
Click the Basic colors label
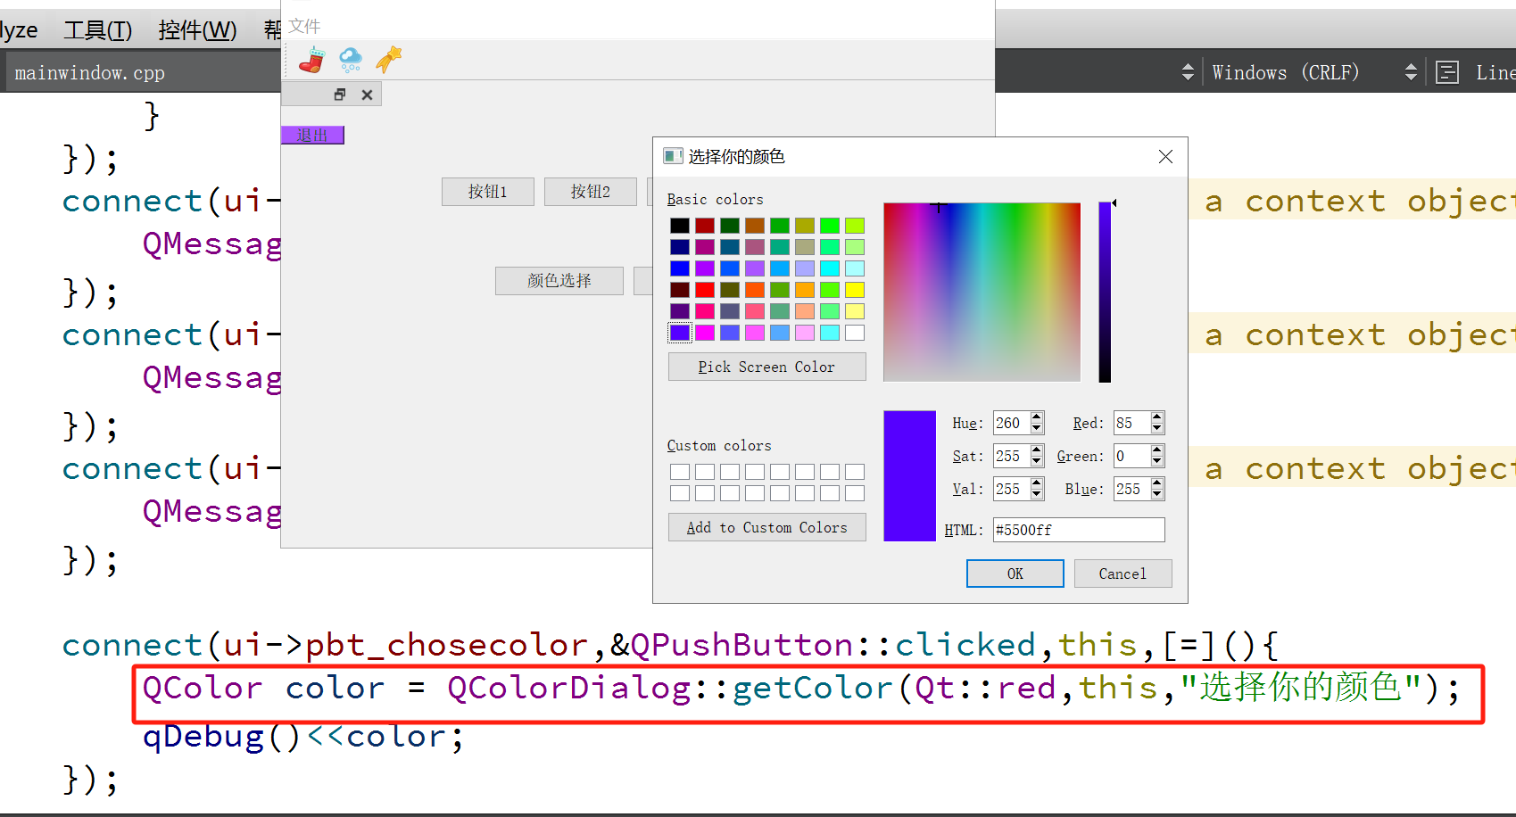715,199
